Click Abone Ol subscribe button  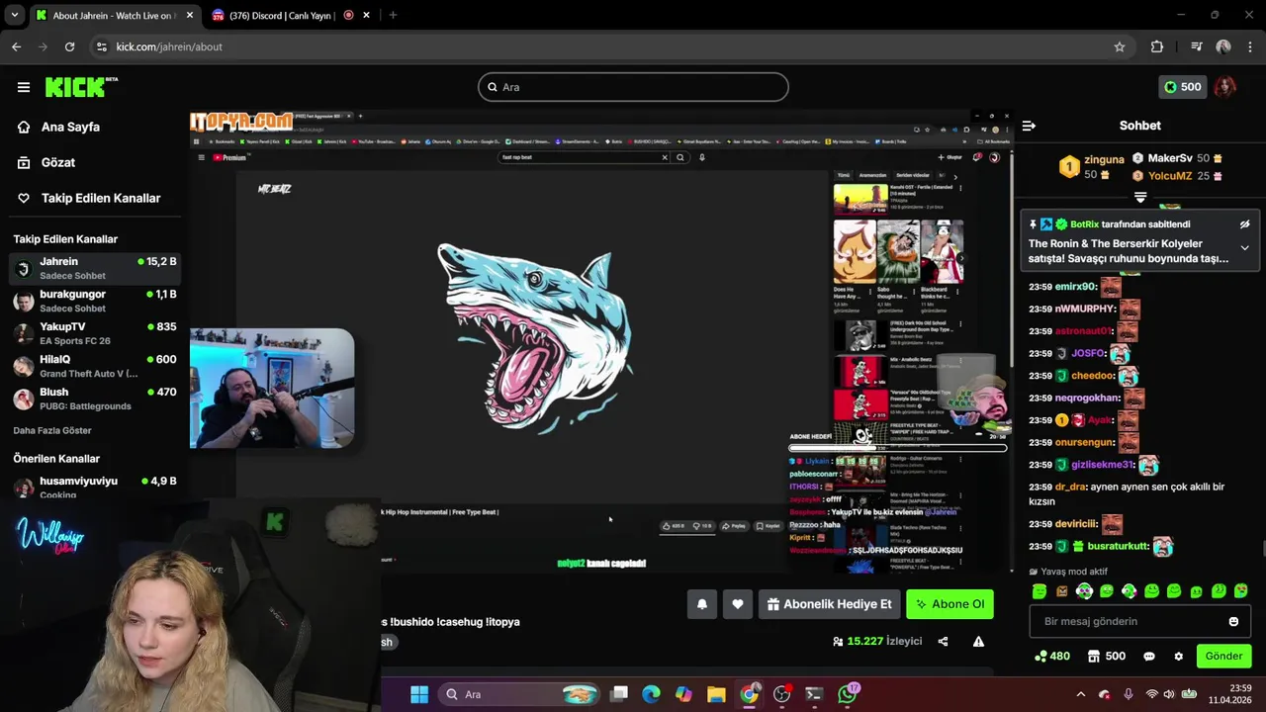pos(949,604)
